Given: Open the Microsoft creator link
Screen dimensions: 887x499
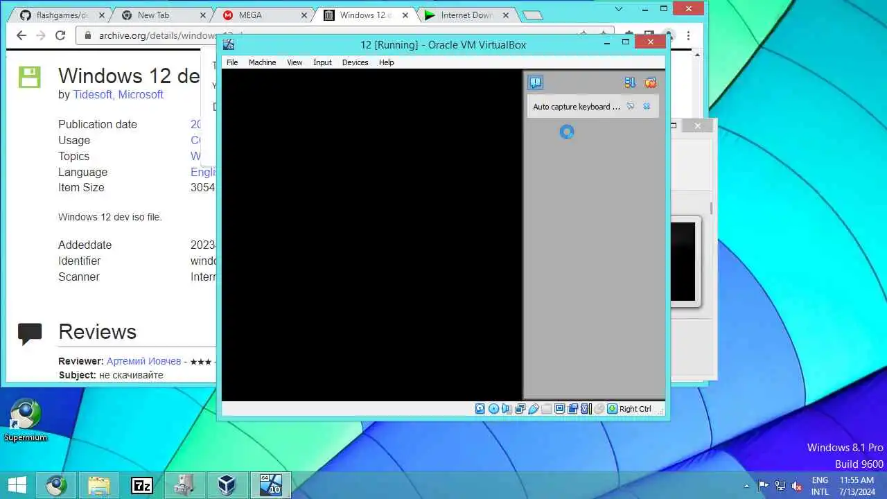Looking at the screenshot, I should click(x=141, y=94).
